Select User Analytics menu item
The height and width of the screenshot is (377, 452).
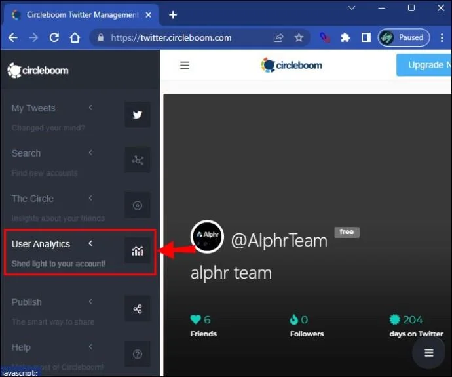point(41,244)
